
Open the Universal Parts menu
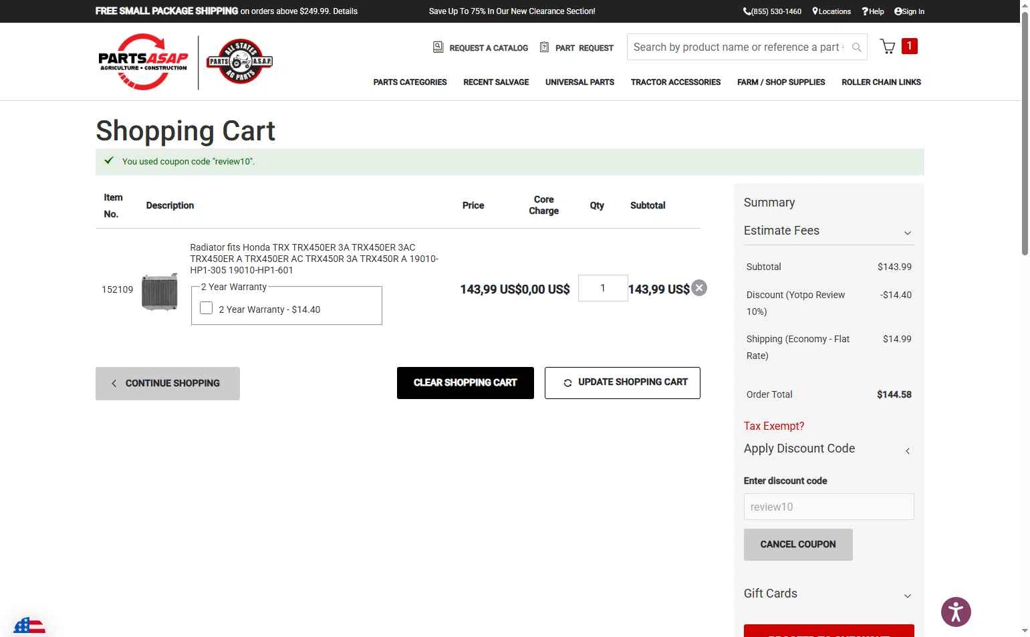[580, 82]
